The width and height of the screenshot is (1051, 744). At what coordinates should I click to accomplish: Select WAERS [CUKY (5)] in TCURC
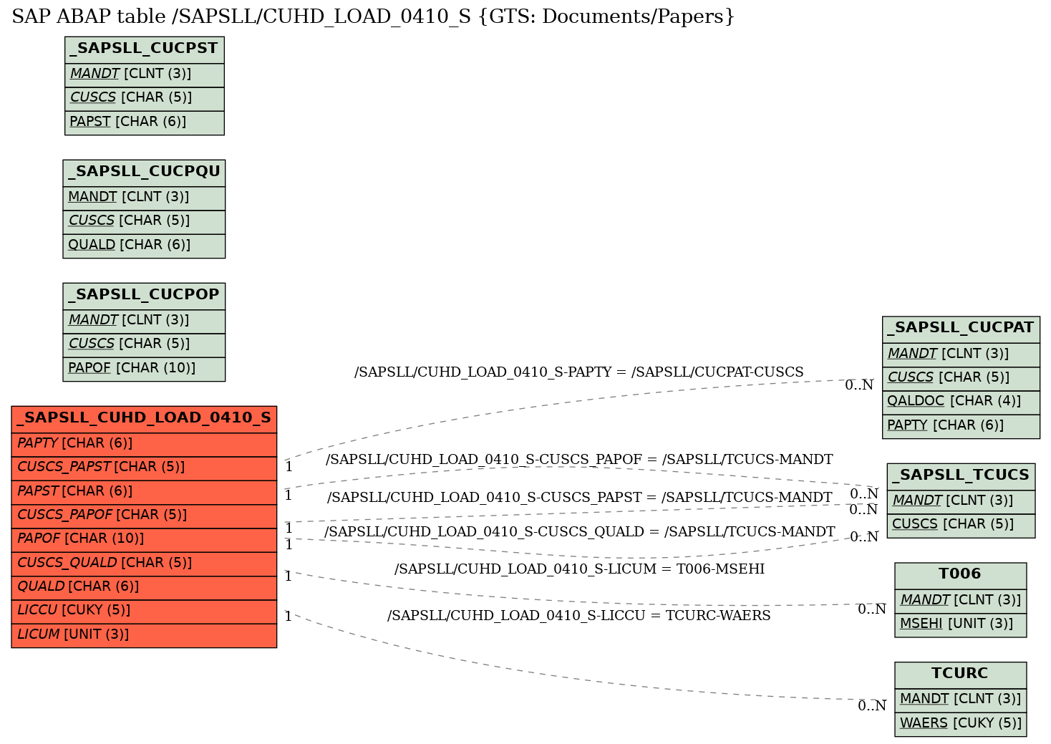(960, 724)
